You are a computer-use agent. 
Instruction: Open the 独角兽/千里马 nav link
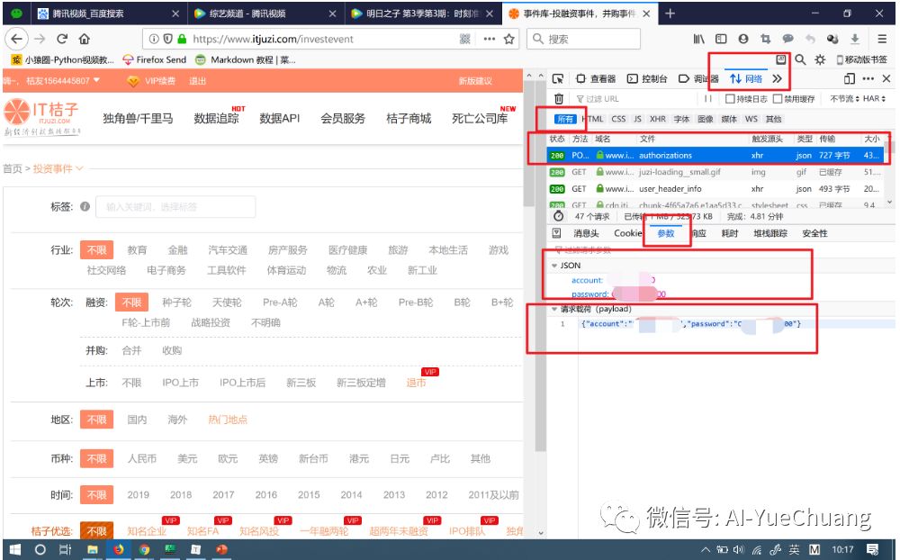pyautogui.click(x=138, y=118)
